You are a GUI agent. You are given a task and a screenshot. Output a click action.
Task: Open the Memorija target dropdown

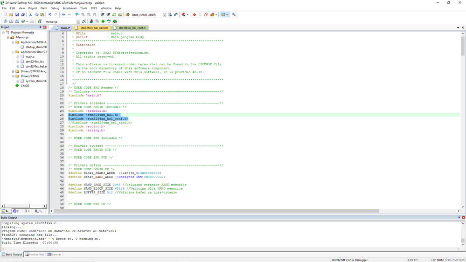coord(78,21)
